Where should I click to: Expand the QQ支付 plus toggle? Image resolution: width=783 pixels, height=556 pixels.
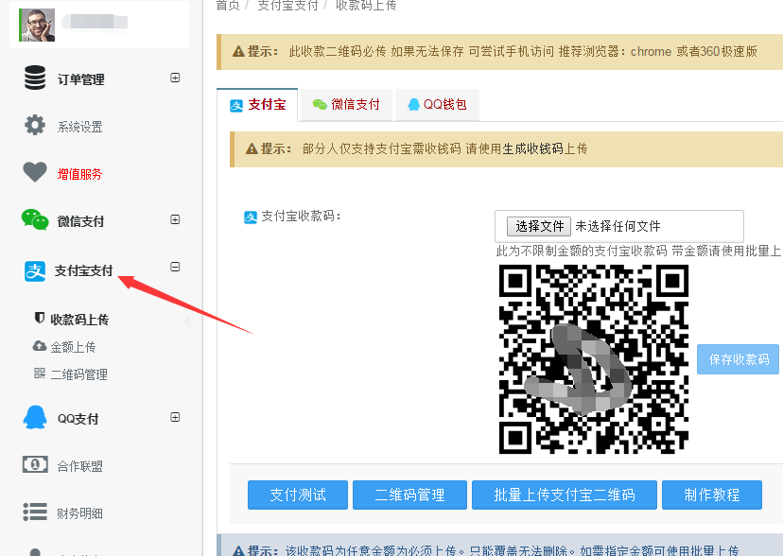coord(175,417)
